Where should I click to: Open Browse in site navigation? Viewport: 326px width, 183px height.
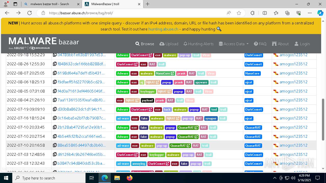(145, 44)
